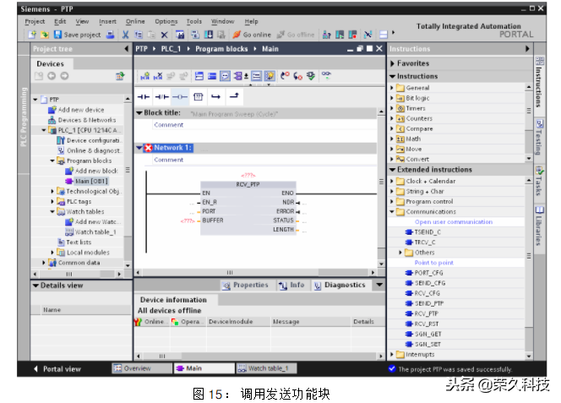Expand the Timers folder
The image size is (561, 403).
point(392,108)
